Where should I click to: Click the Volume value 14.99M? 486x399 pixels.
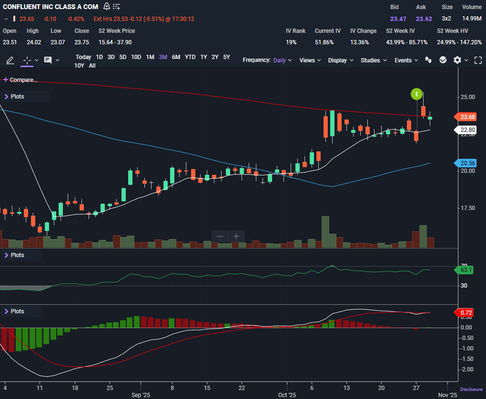click(x=472, y=19)
